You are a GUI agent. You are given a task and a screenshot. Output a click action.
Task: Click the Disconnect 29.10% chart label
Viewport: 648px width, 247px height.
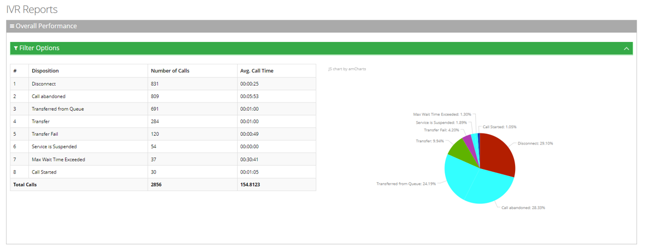coord(535,143)
